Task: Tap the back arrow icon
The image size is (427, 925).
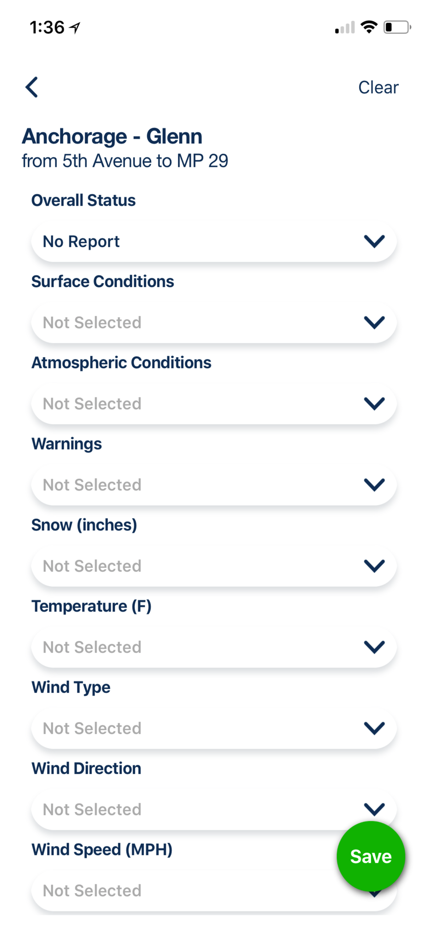Action: coord(32,87)
